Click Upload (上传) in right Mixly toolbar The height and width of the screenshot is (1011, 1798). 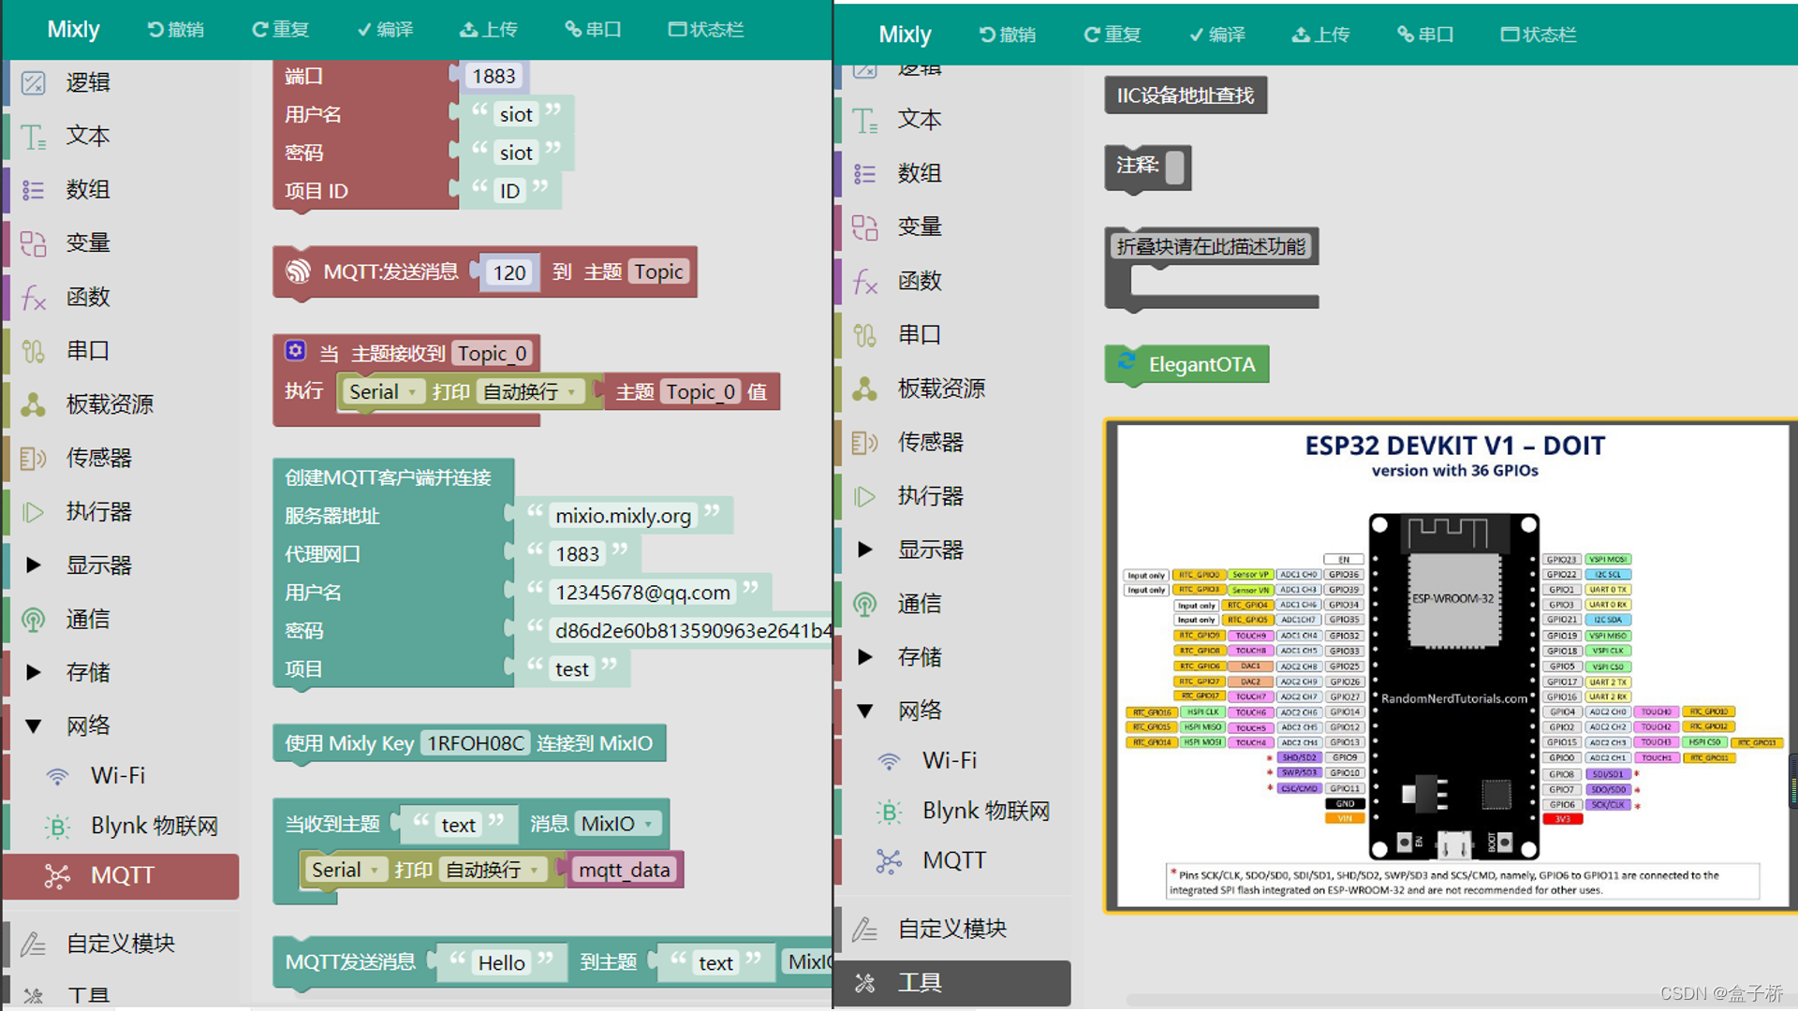click(x=1320, y=35)
